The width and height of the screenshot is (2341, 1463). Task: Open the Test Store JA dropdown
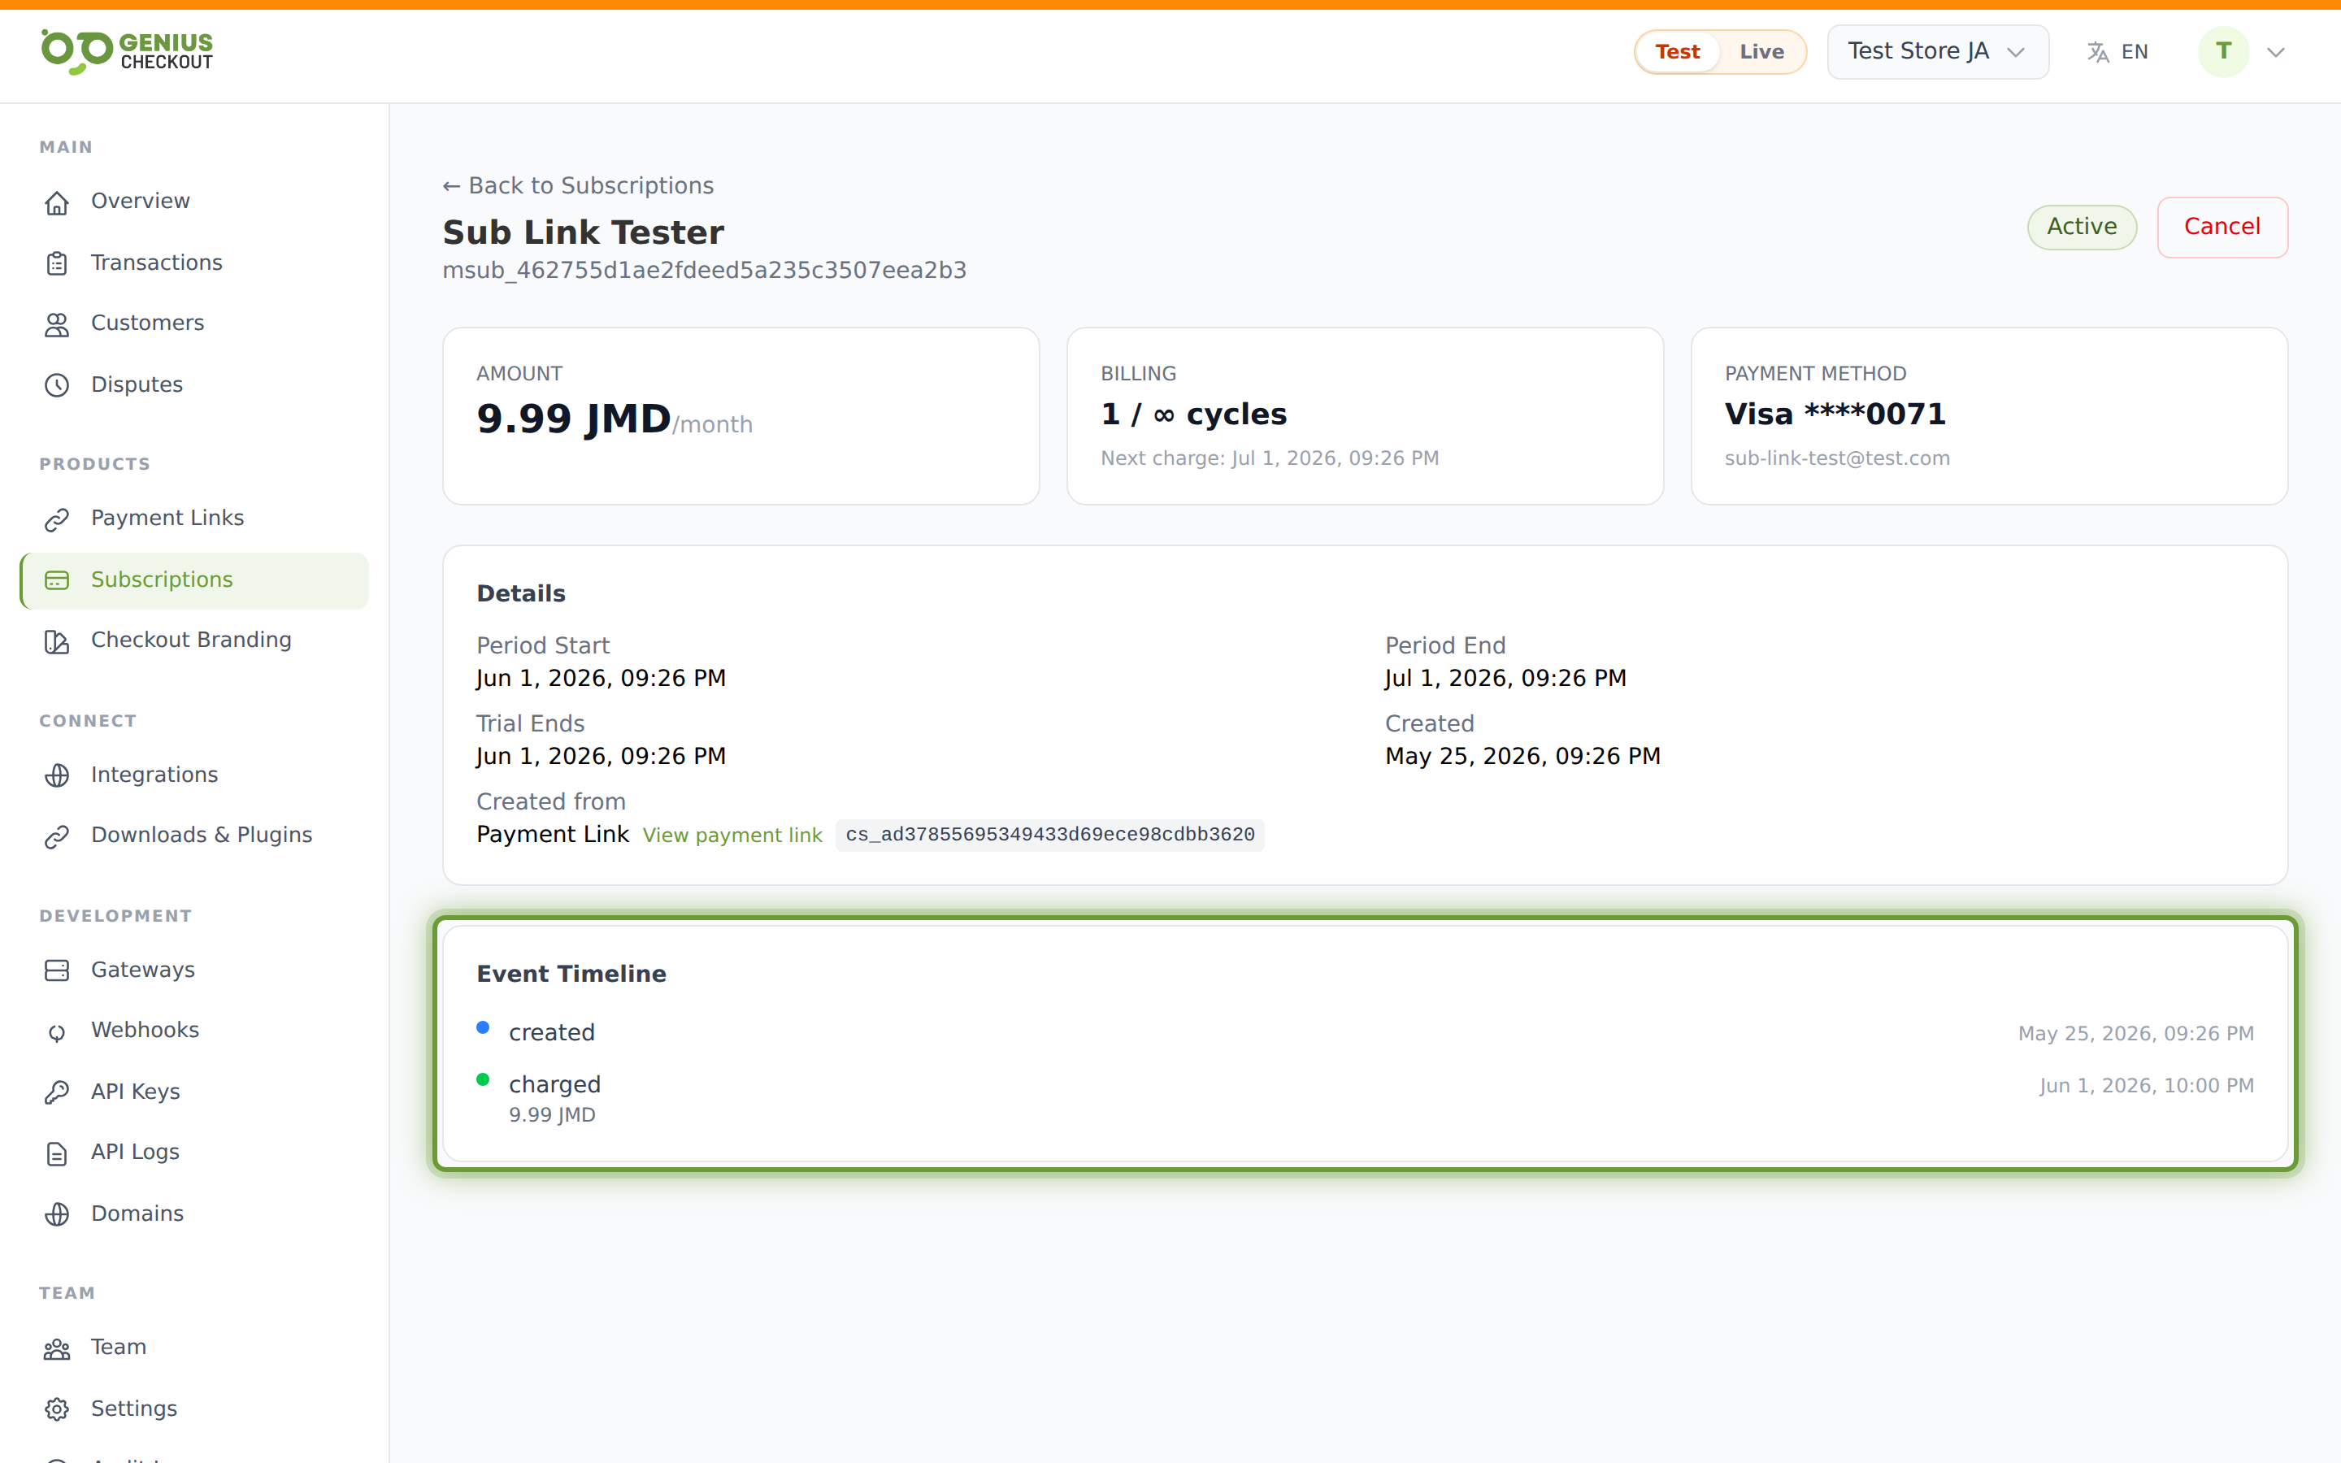coord(1938,51)
